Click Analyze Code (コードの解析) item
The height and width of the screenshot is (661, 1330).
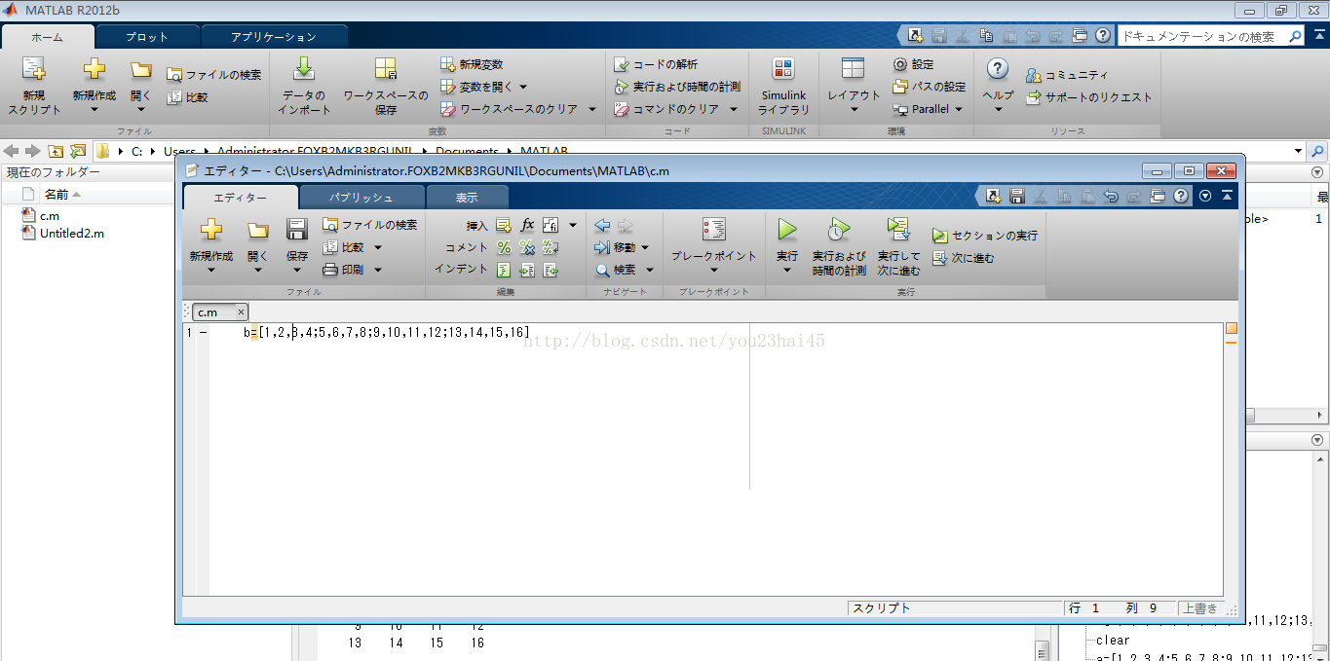(656, 64)
